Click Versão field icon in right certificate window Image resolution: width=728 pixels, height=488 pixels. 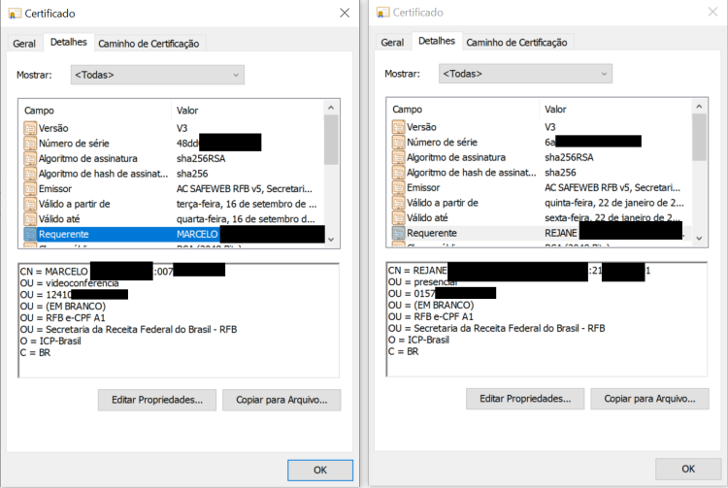click(x=398, y=127)
